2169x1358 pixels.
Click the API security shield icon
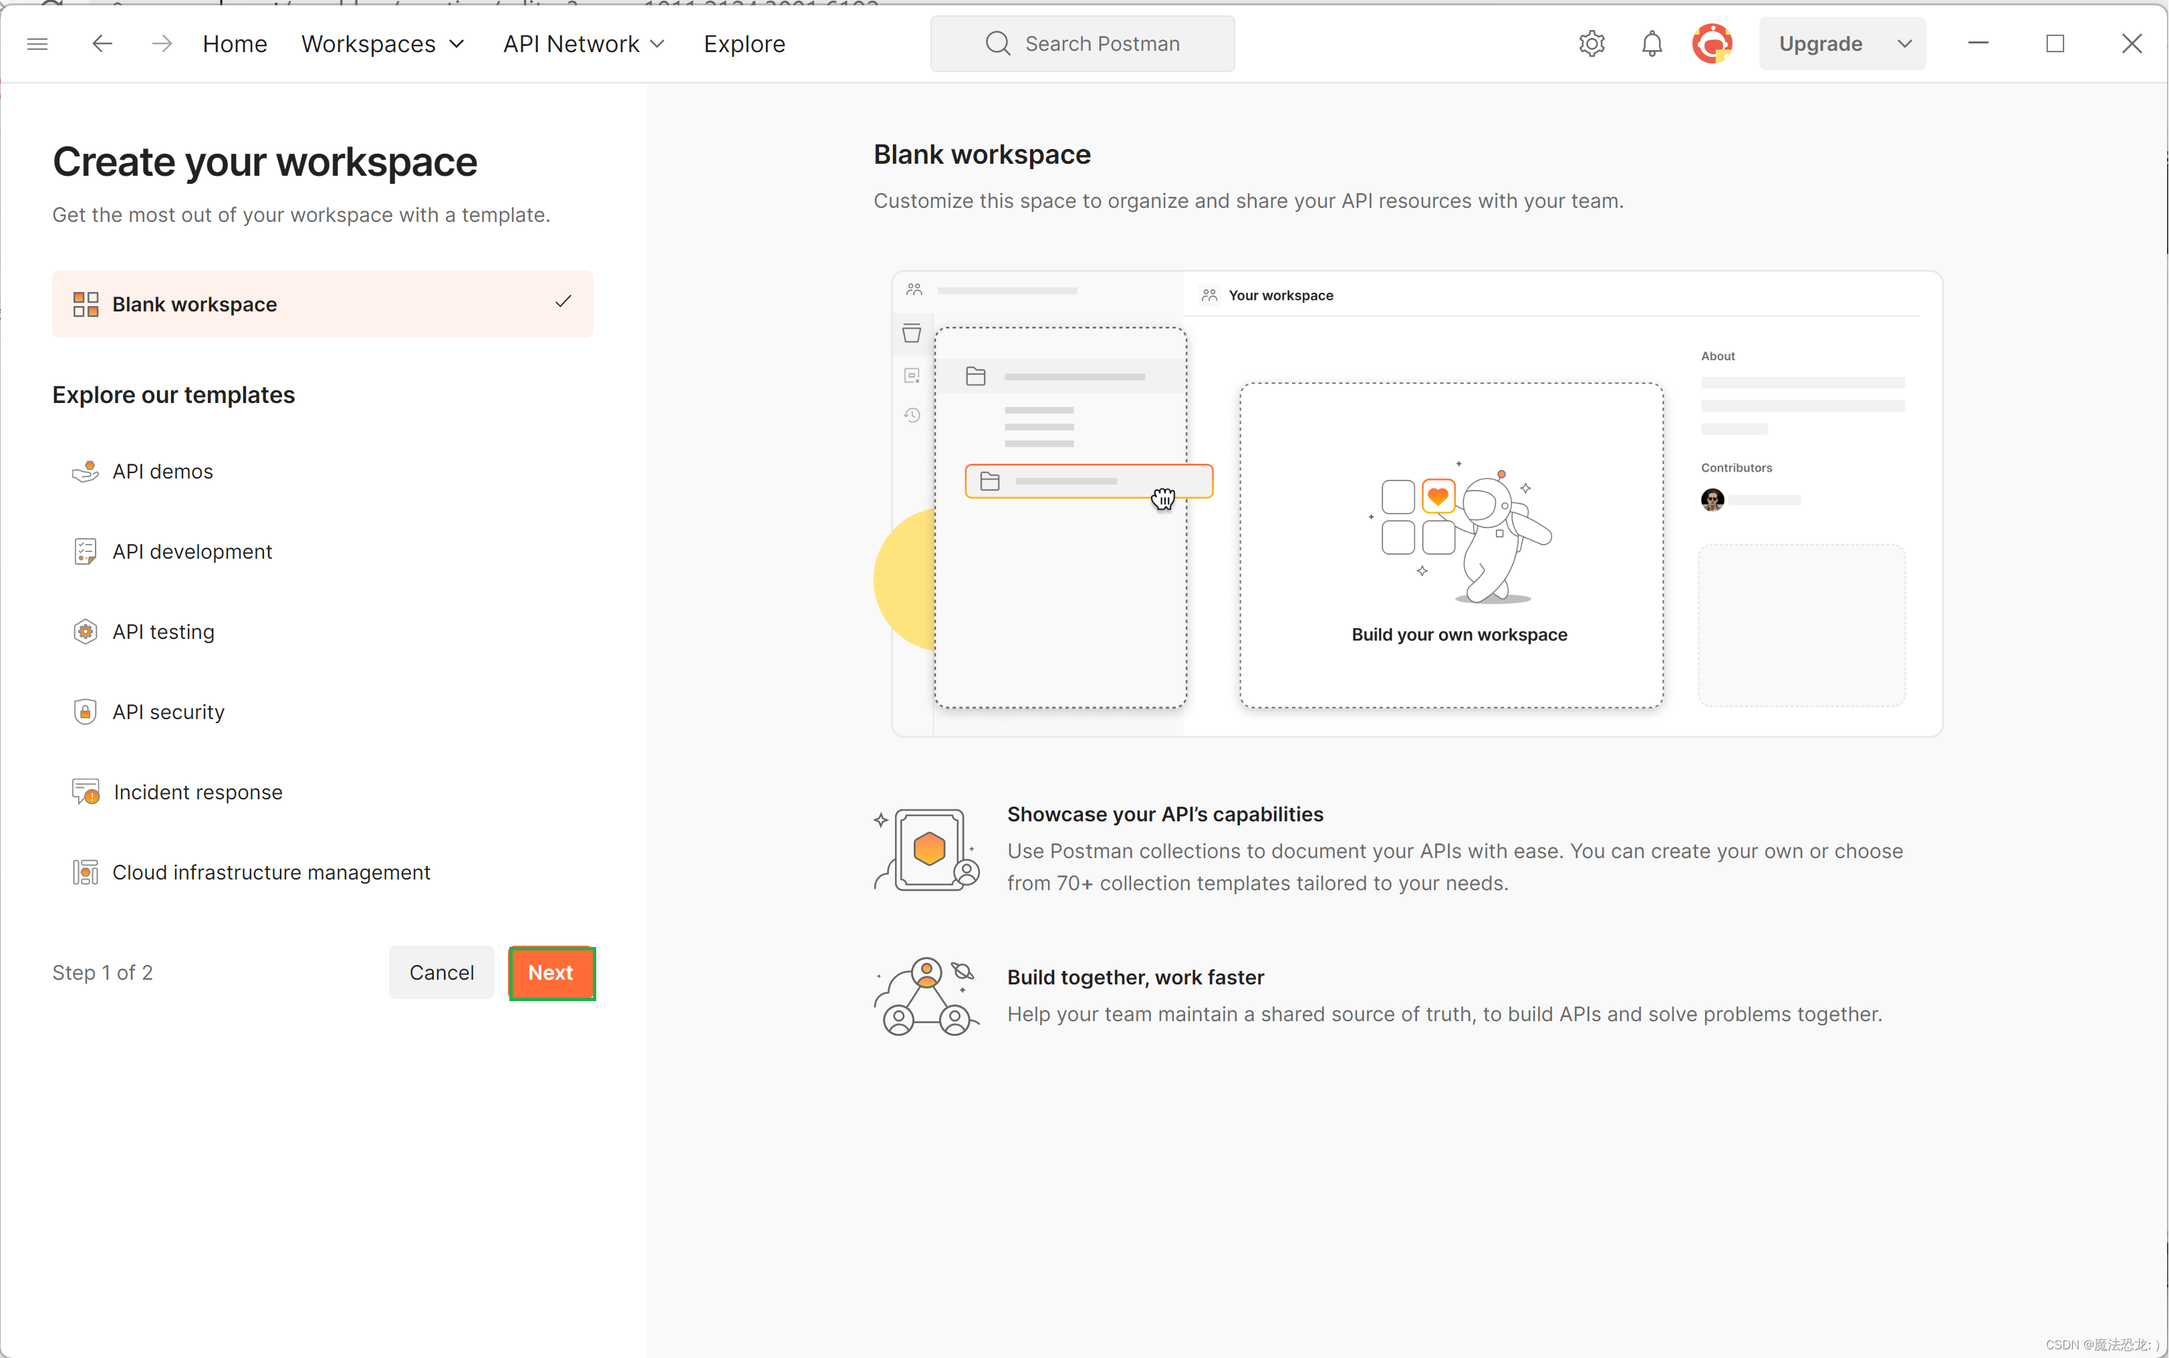coord(86,712)
